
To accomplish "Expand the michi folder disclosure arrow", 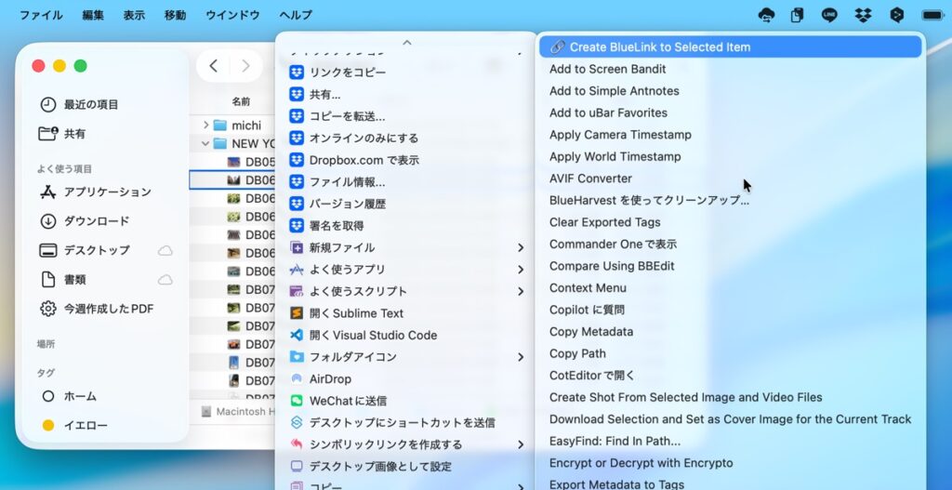I will pyautogui.click(x=206, y=126).
